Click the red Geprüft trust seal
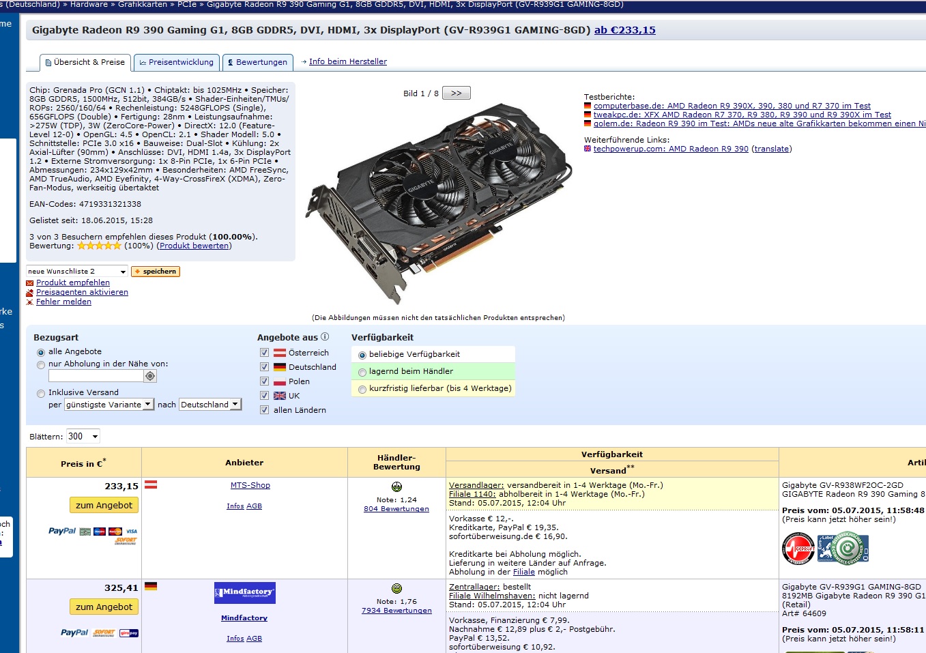 [798, 549]
